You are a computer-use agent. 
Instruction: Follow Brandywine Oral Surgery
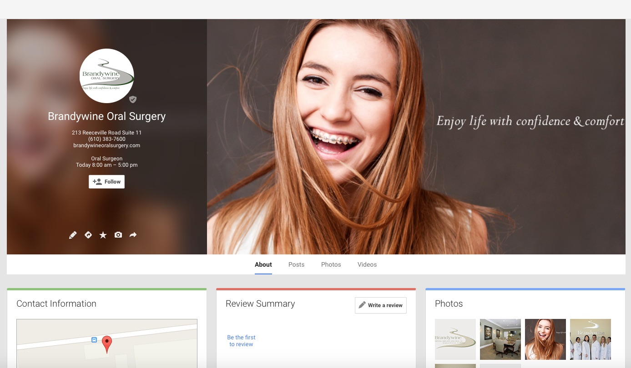pos(106,182)
